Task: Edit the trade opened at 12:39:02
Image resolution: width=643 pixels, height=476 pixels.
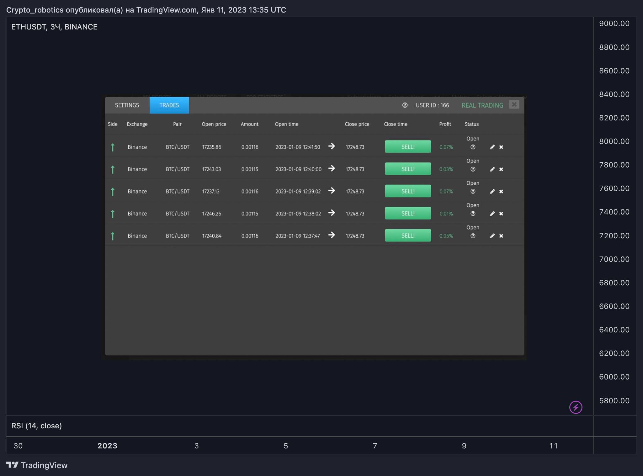Action: pos(492,192)
